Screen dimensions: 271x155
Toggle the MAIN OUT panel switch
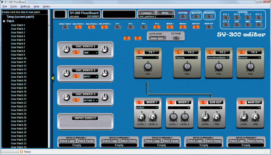click(242, 102)
